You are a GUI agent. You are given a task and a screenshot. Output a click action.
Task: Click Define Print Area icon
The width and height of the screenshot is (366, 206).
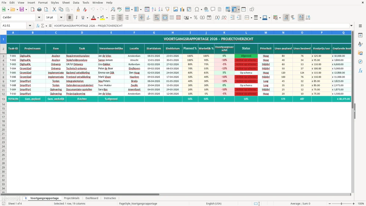pos(228,9)
